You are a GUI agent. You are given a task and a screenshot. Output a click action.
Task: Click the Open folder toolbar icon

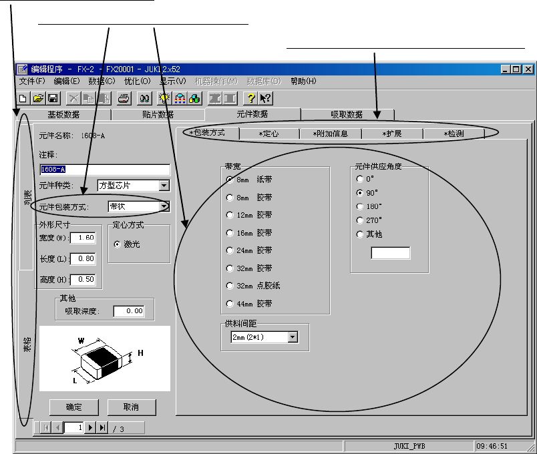(38, 98)
